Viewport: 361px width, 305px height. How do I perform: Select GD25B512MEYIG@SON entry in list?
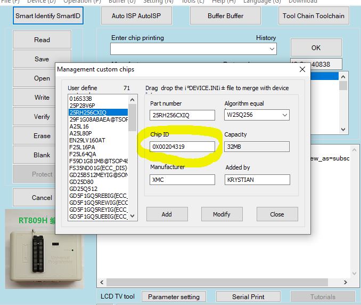(x=98, y=175)
